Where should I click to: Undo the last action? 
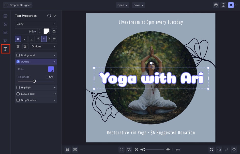[219, 150]
